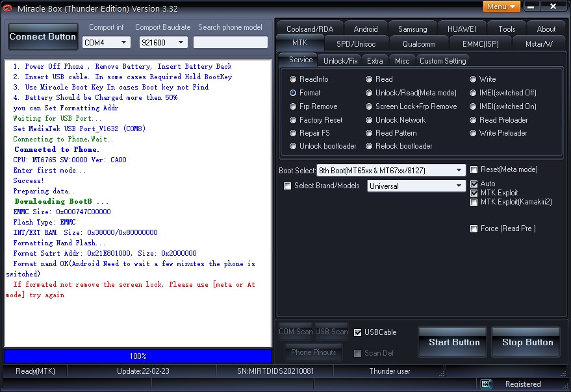Select the Unlock Network radio option
571x392 pixels.
click(x=396, y=120)
